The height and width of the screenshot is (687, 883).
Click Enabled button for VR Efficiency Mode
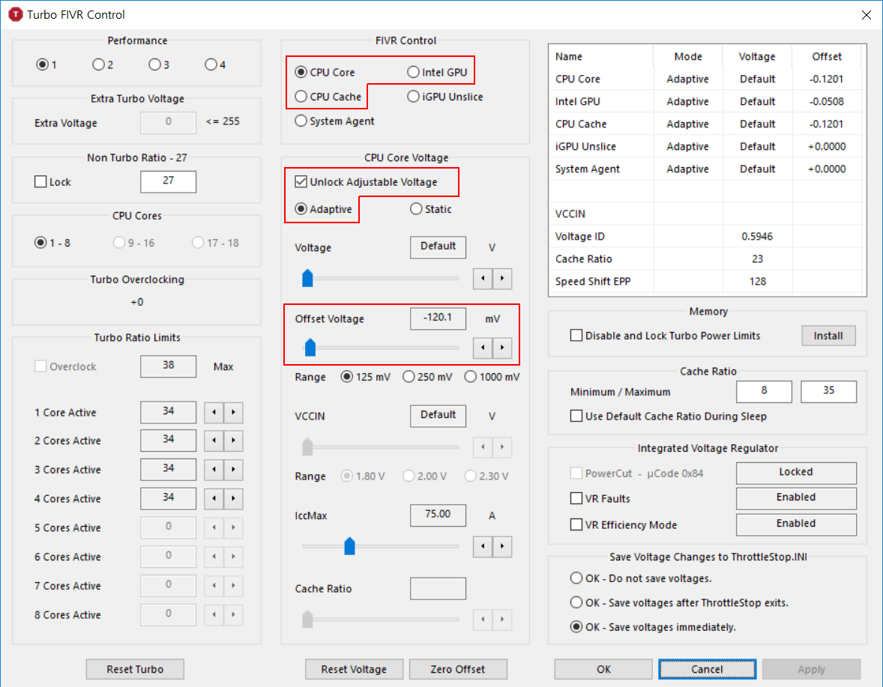click(796, 525)
